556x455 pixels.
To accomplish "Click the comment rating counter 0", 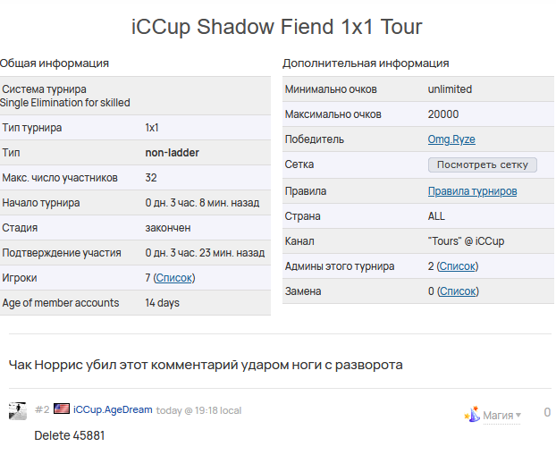I will pyautogui.click(x=547, y=412).
